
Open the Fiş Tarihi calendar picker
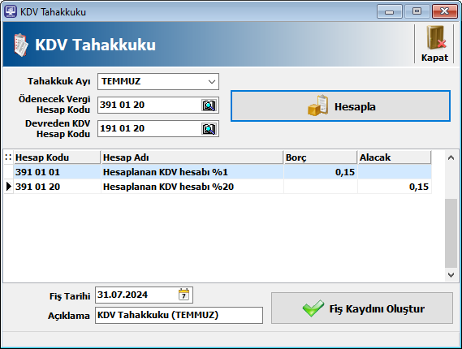pyautogui.click(x=184, y=295)
